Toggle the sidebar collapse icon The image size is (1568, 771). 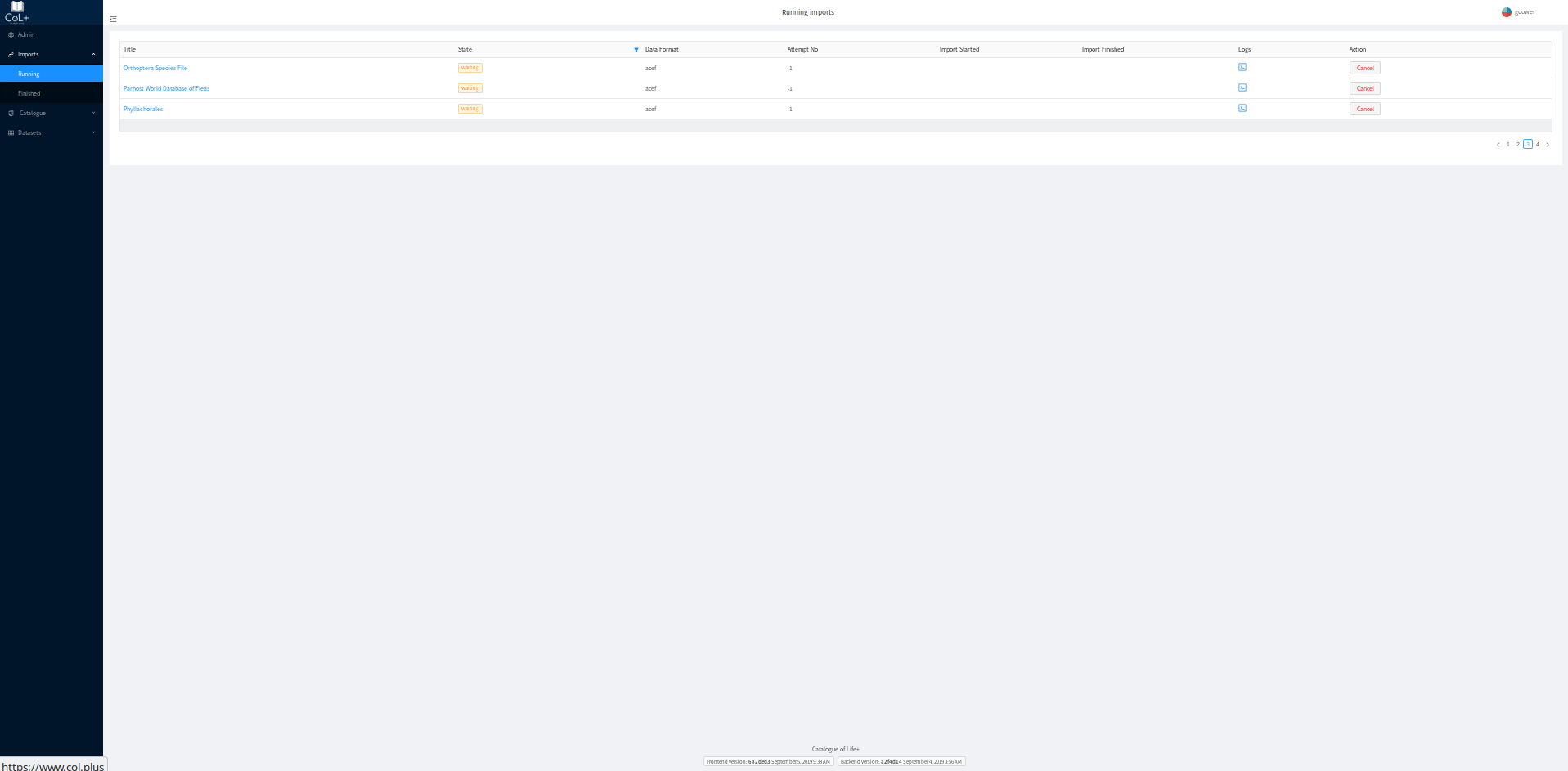113,19
